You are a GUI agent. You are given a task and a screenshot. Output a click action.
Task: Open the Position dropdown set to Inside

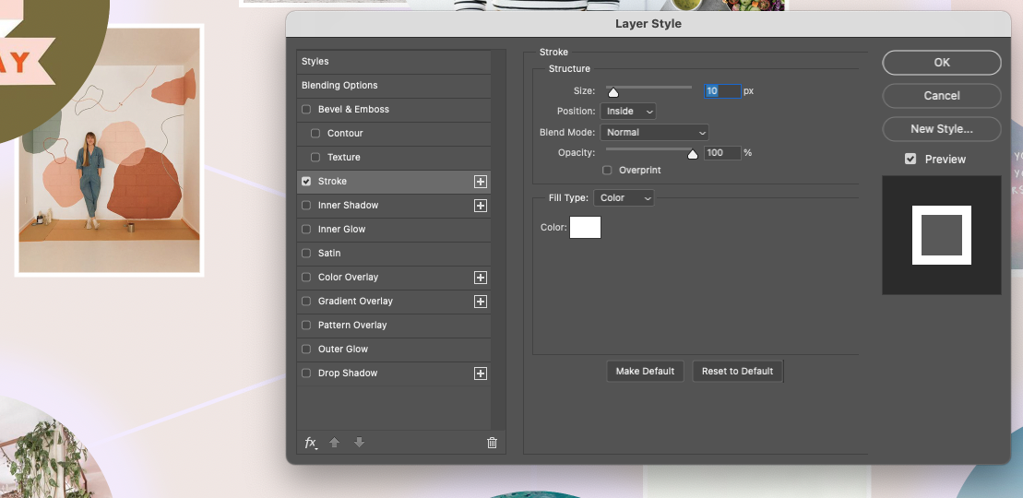pyautogui.click(x=628, y=111)
